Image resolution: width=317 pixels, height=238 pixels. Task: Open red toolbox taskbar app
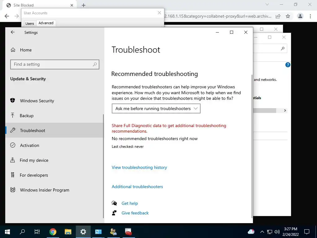pyautogui.click(x=128, y=232)
